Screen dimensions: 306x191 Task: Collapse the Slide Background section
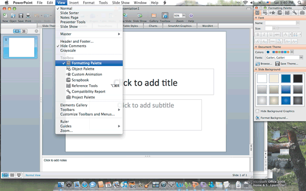tap(256, 69)
